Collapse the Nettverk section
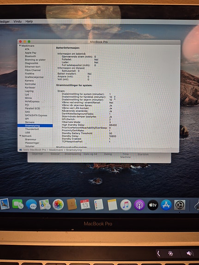This screenshot has width=199, height=265. (20, 135)
